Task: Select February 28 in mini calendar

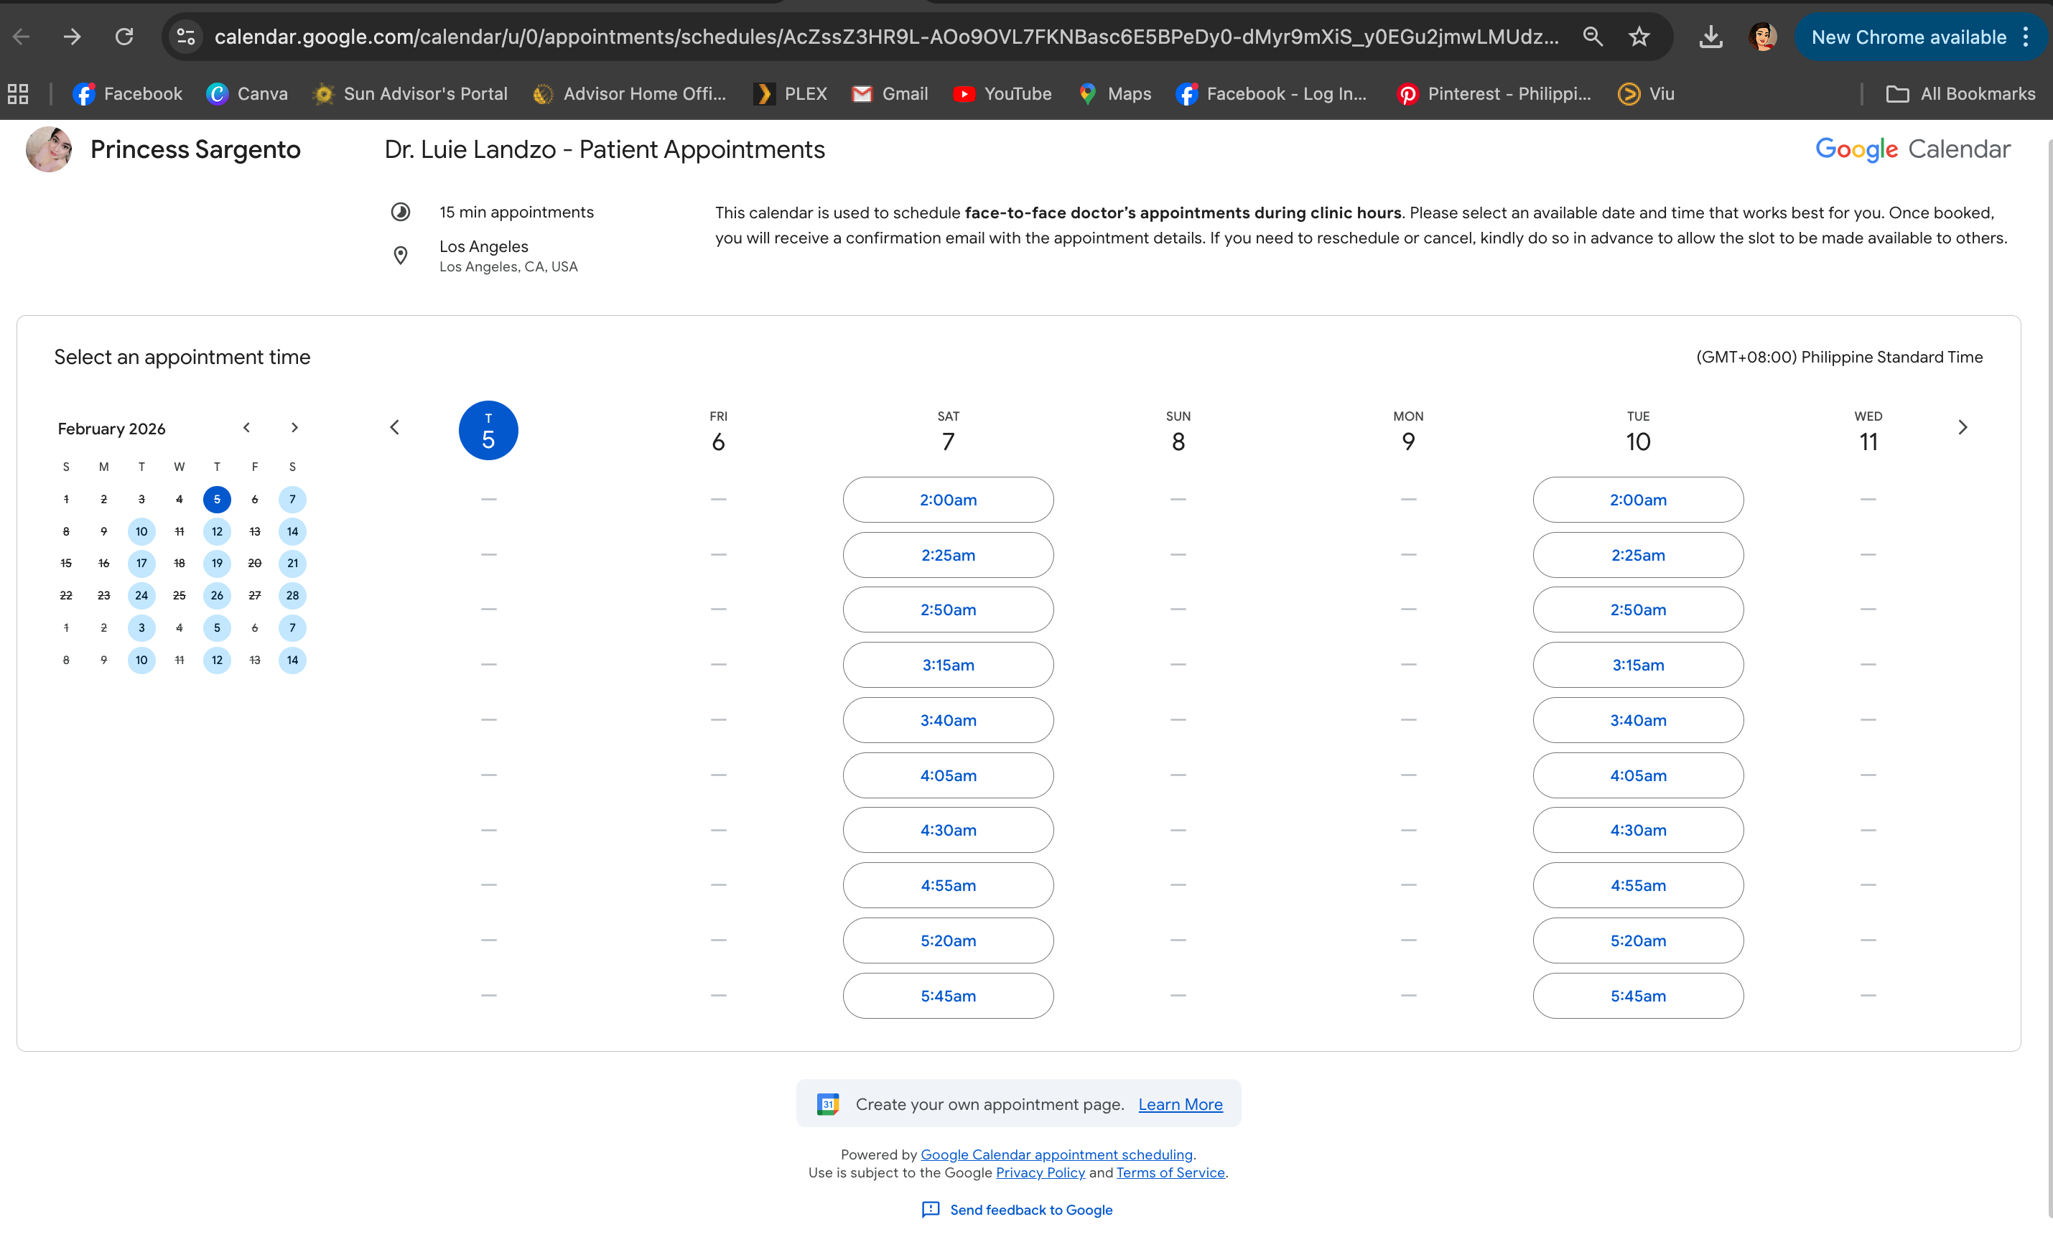Action: tap(292, 594)
